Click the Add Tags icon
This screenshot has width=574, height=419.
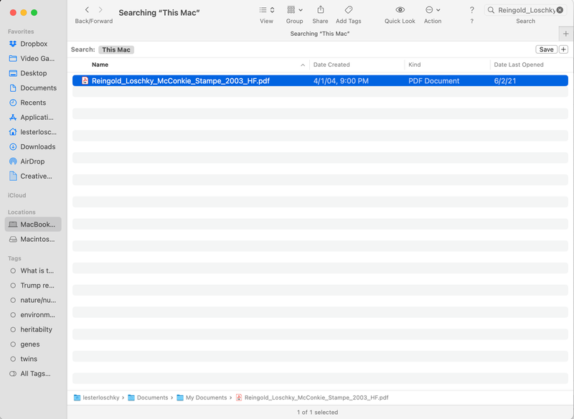pyautogui.click(x=348, y=10)
